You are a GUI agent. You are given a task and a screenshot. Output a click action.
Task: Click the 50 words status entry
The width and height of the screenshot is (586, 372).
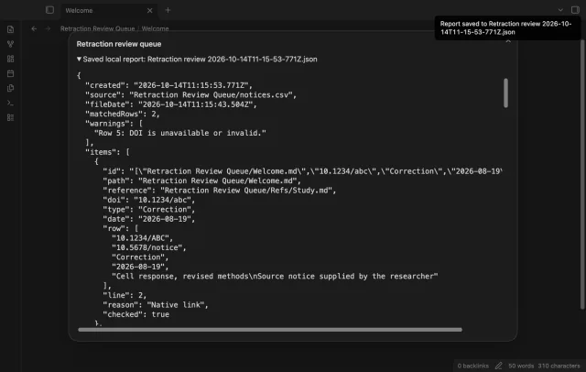click(521, 366)
